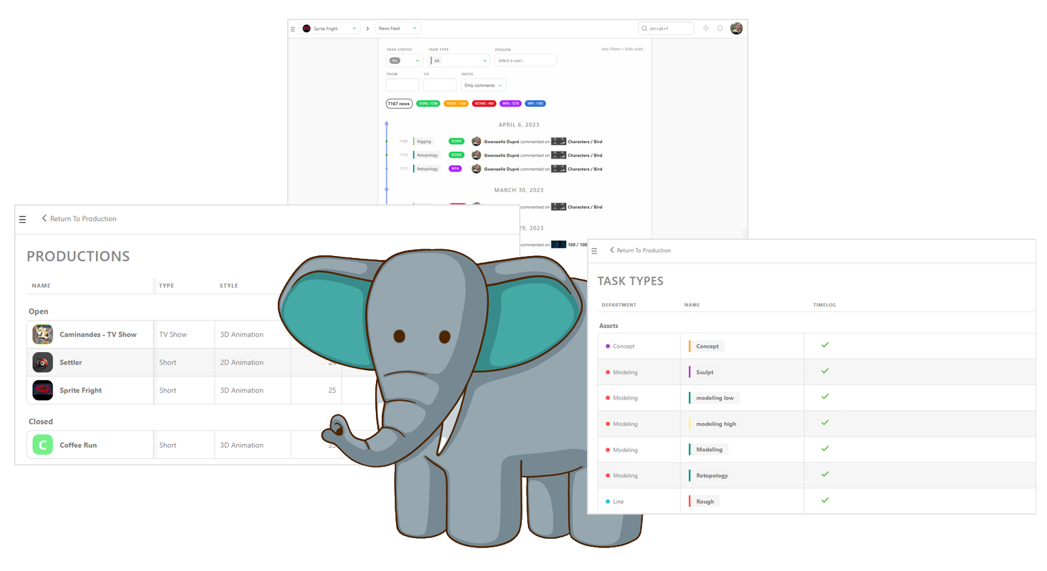Expand the News Feed section dropdown
Viewport: 1047px width, 571px height.
(397, 29)
